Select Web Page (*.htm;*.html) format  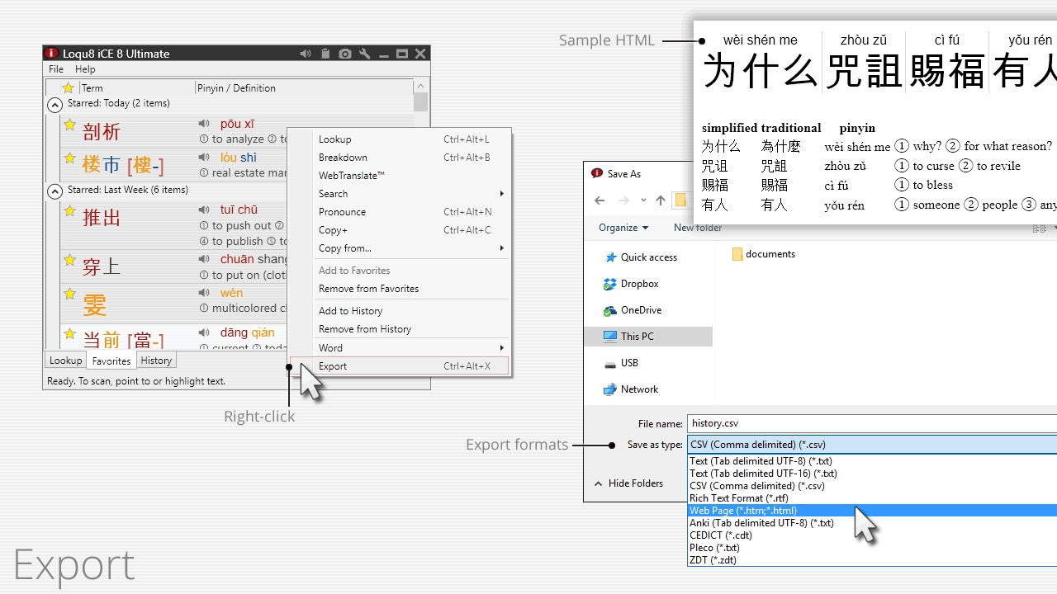coord(873,511)
